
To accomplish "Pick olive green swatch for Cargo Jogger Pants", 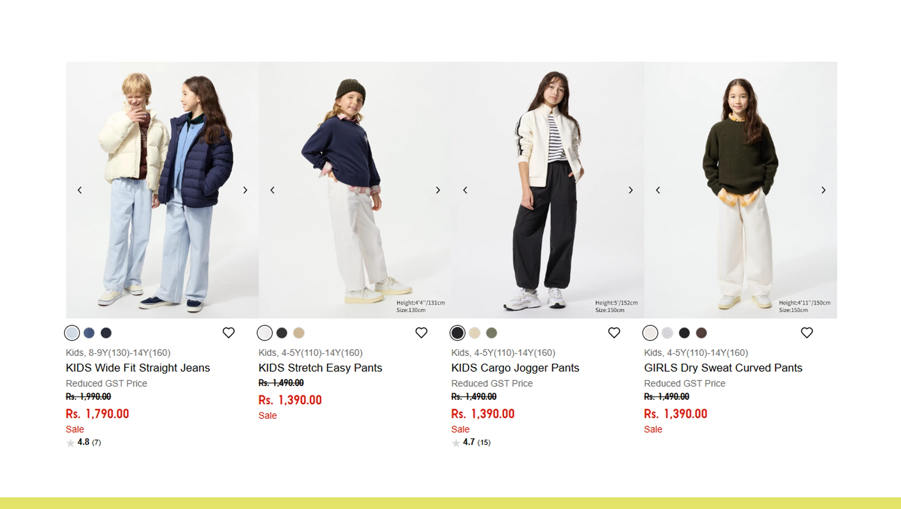I will (491, 333).
